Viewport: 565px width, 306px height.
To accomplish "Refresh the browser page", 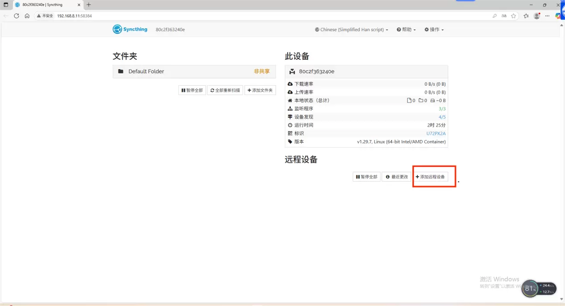I will [x=16, y=16].
